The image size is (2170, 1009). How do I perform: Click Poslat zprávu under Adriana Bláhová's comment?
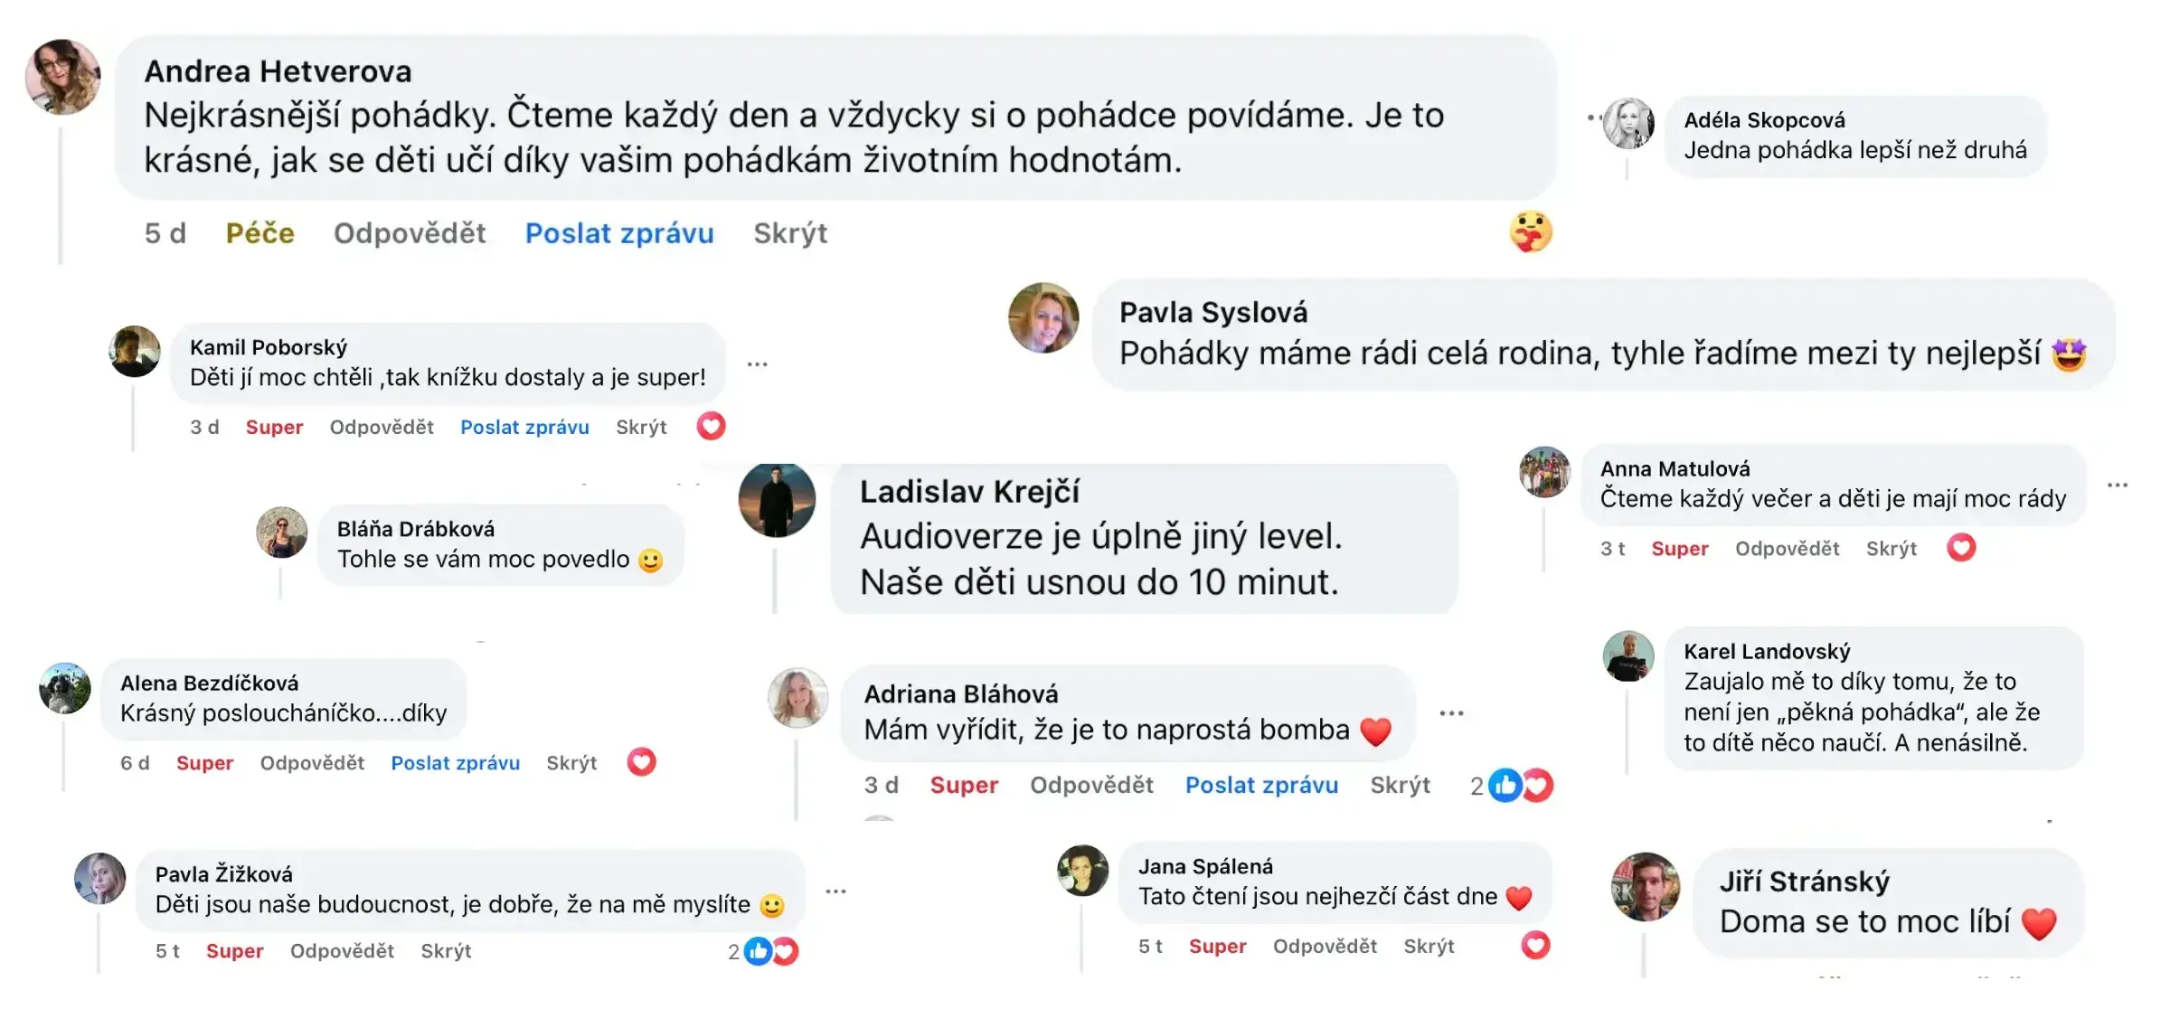(x=1261, y=785)
